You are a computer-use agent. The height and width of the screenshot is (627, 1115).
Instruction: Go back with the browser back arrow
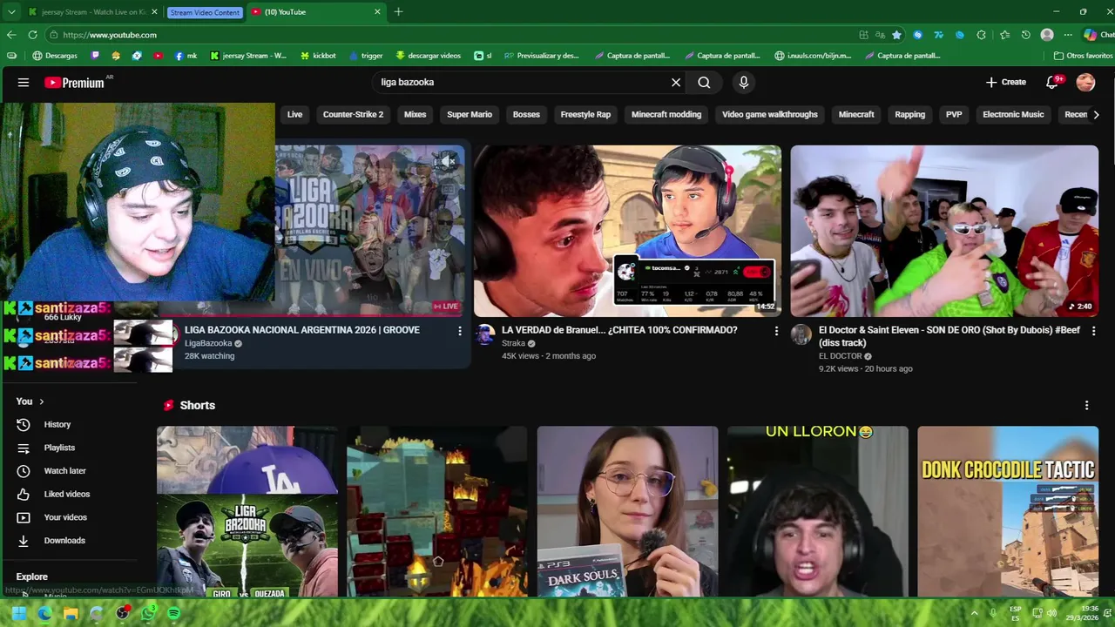click(11, 35)
